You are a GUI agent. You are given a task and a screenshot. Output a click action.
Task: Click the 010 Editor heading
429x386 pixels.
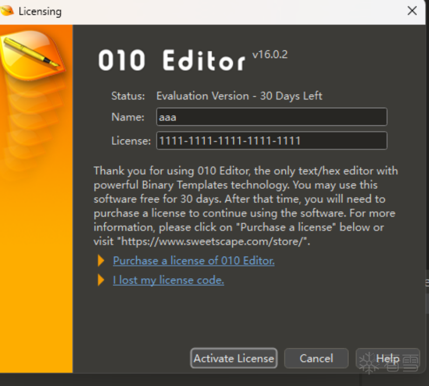point(172,60)
